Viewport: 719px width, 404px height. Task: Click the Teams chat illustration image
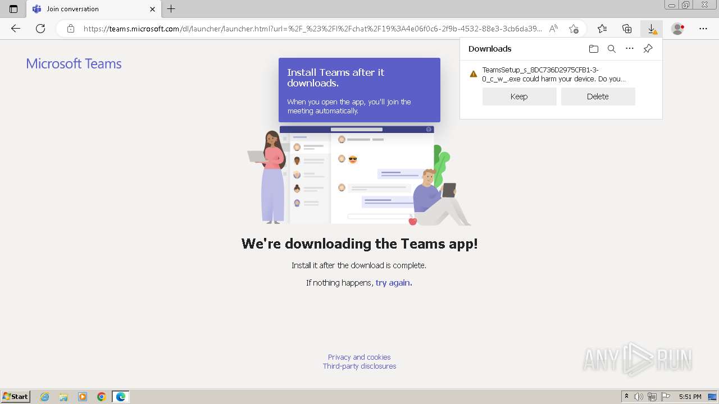[359, 176]
